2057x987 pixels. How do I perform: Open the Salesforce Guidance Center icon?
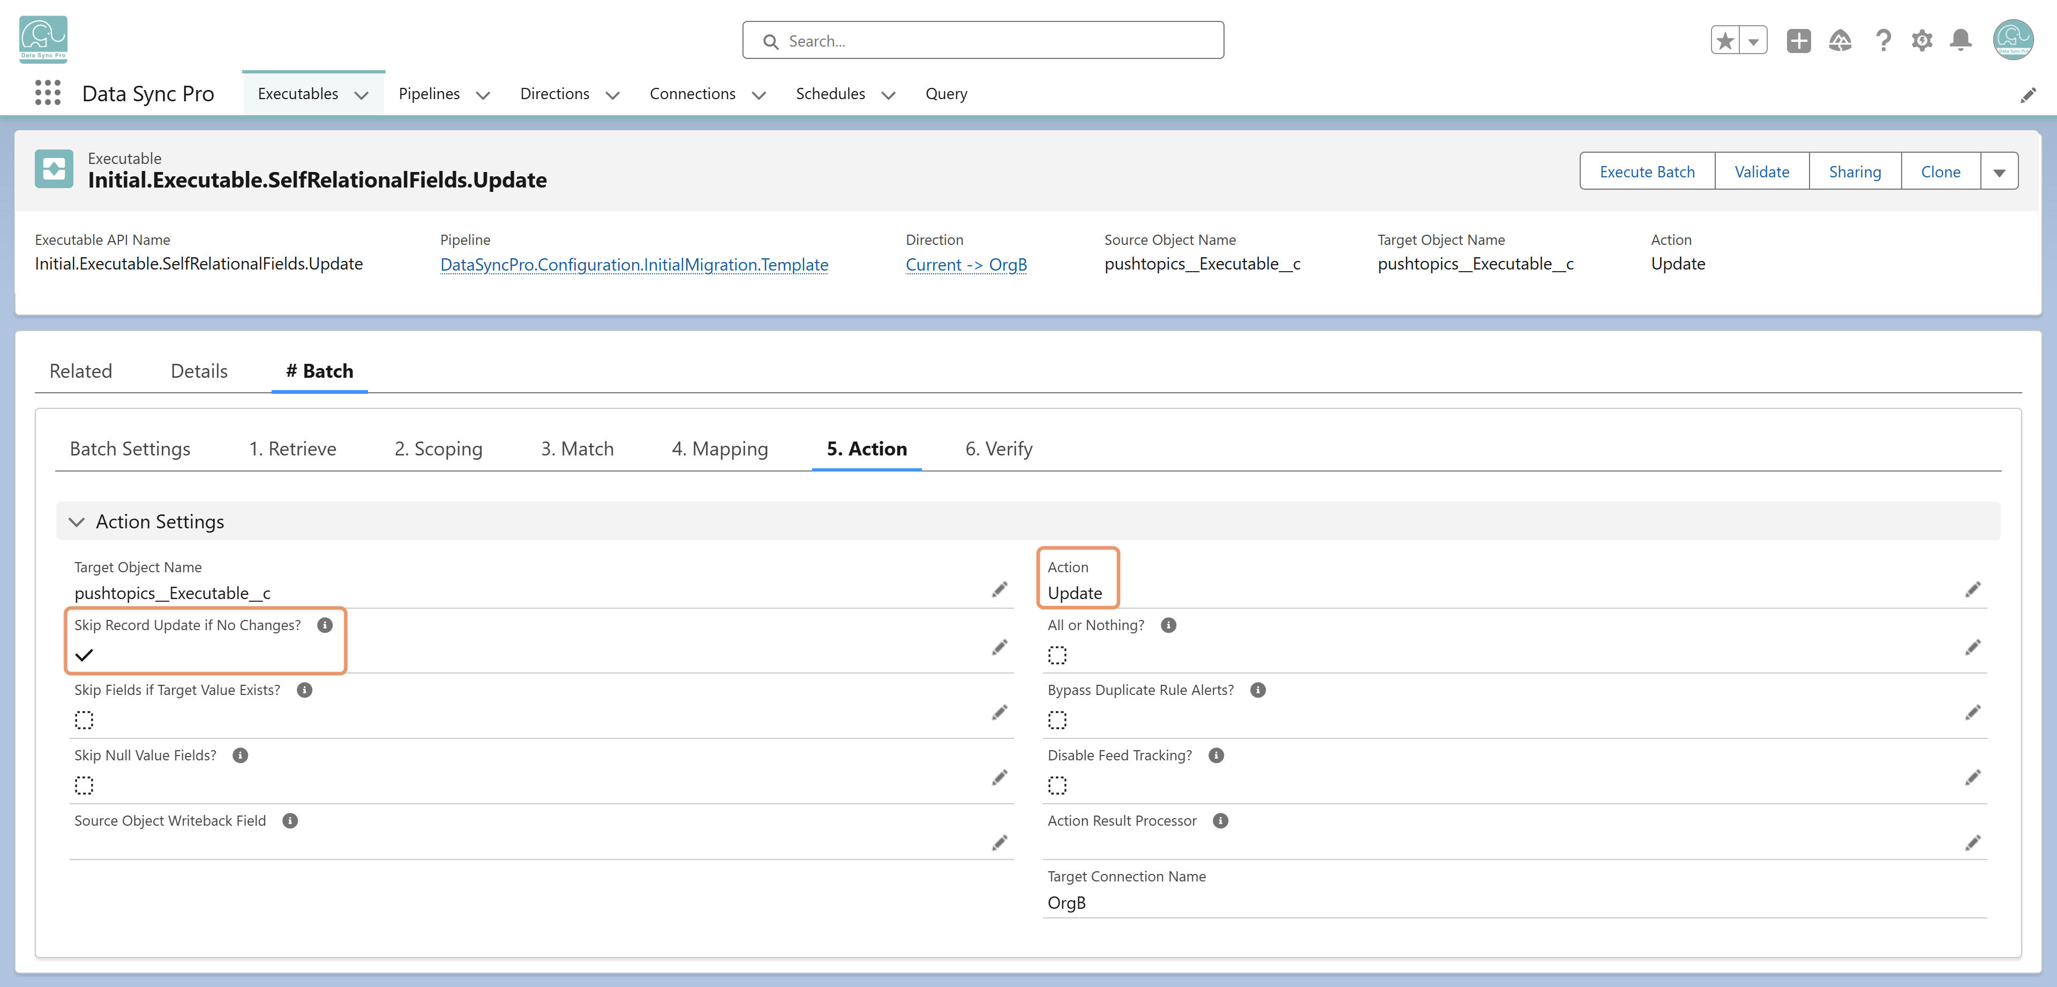pos(1840,41)
